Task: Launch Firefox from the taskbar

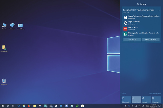Action: click(x=29, y=106)
